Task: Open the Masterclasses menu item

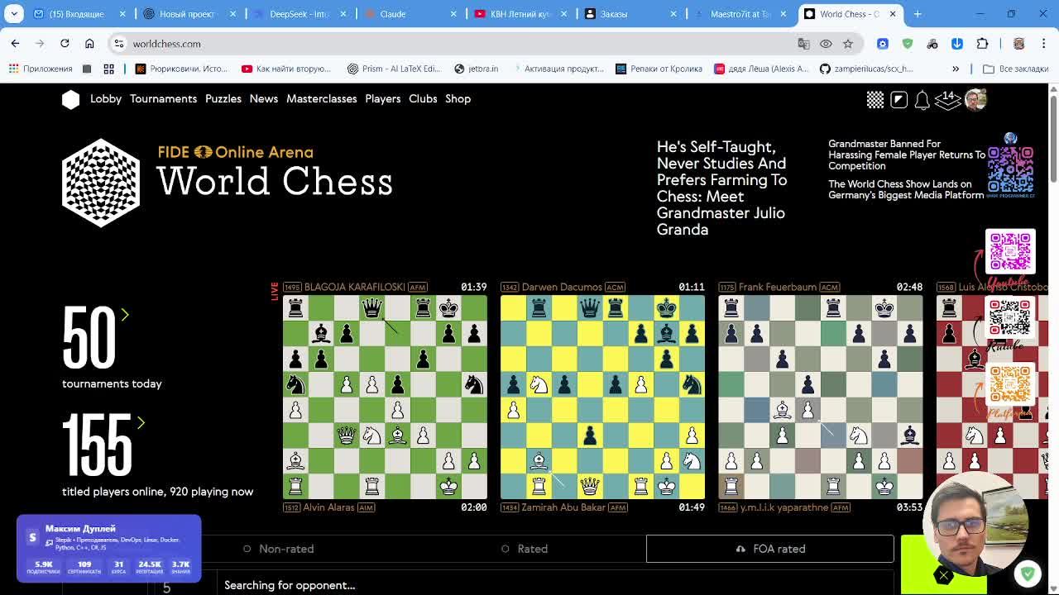Action: pyautogui.click(x=322, y=99)
